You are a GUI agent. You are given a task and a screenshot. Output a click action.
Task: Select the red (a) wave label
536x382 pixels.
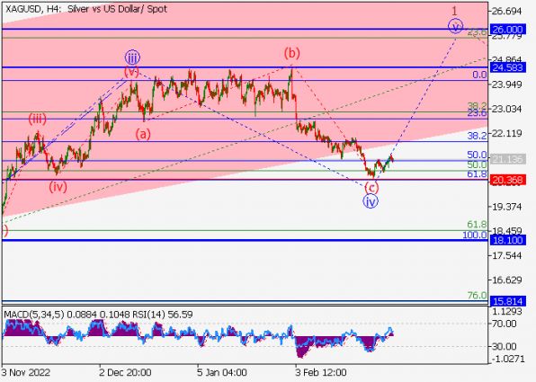coord(143,134)
